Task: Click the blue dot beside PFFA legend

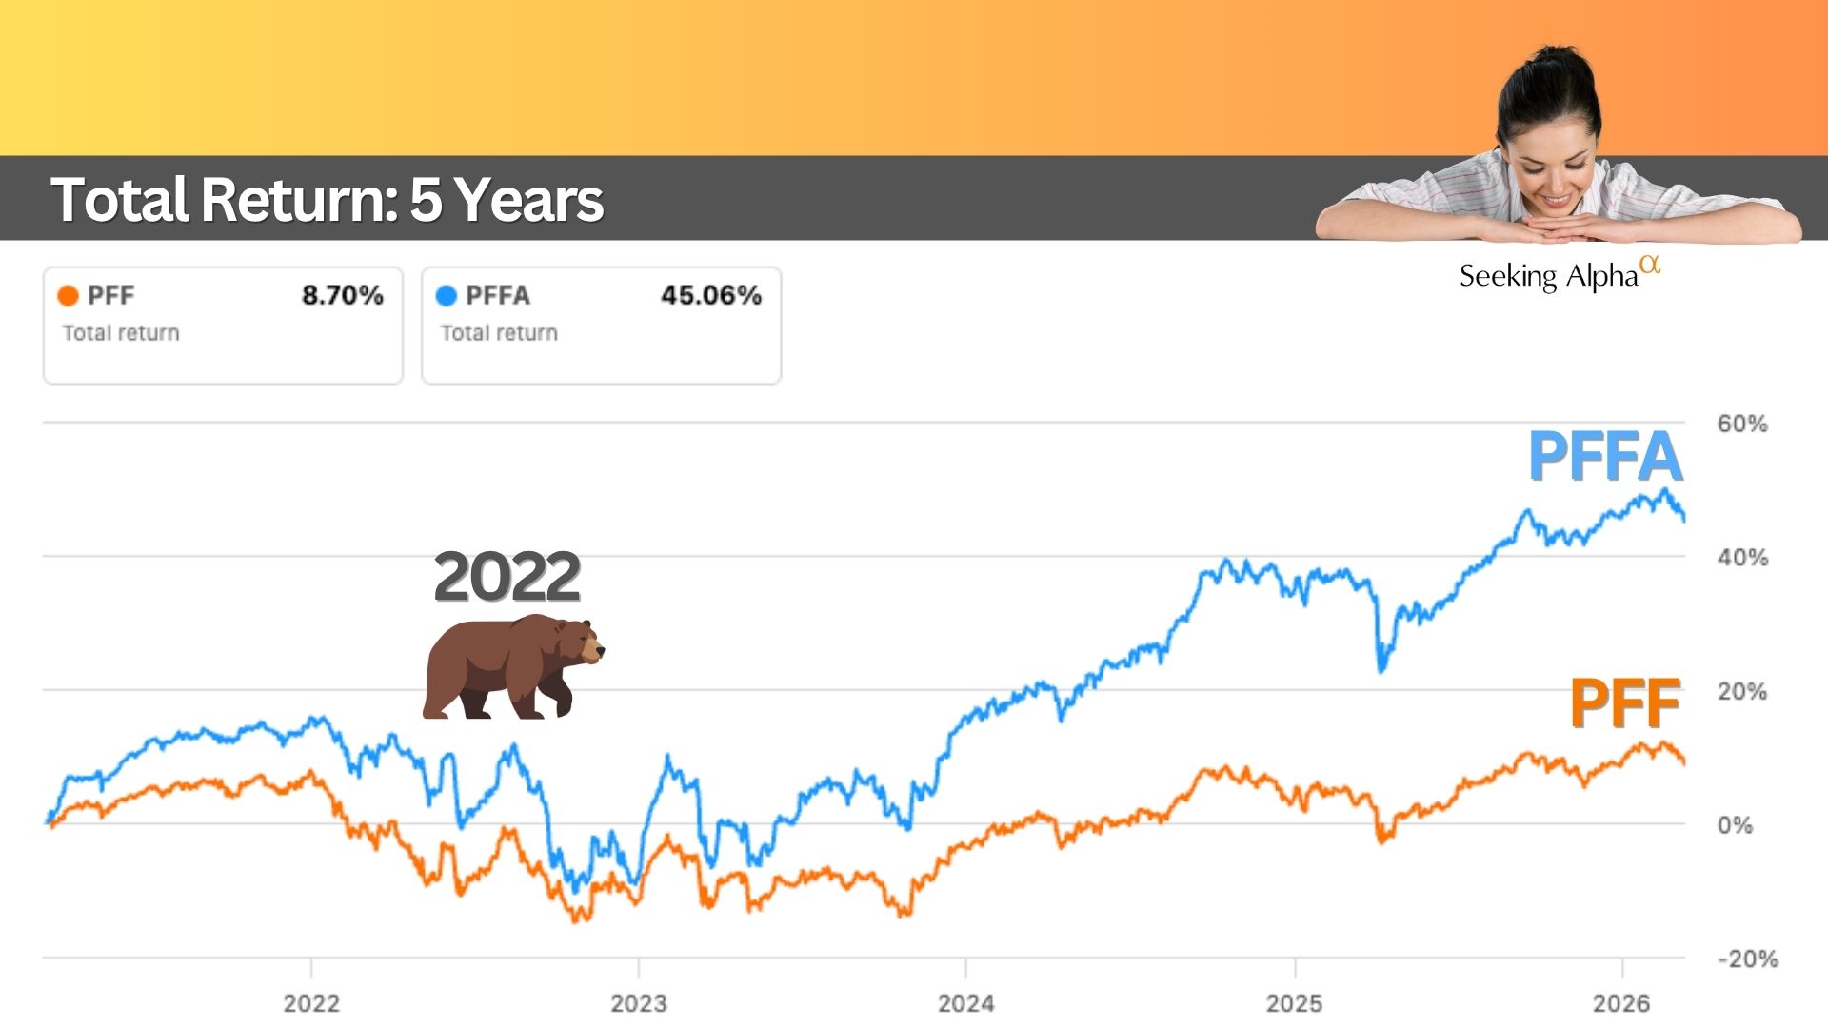Action: 446,296
